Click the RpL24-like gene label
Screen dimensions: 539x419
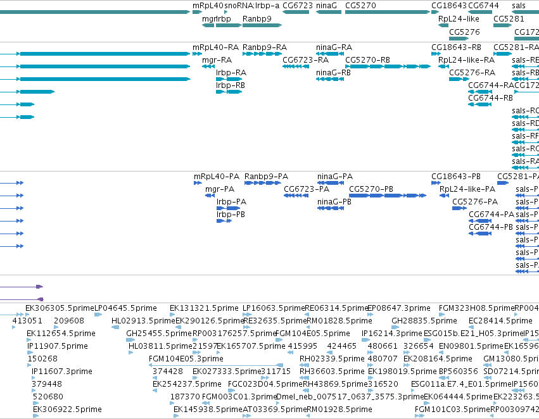(x=459, y=19)
